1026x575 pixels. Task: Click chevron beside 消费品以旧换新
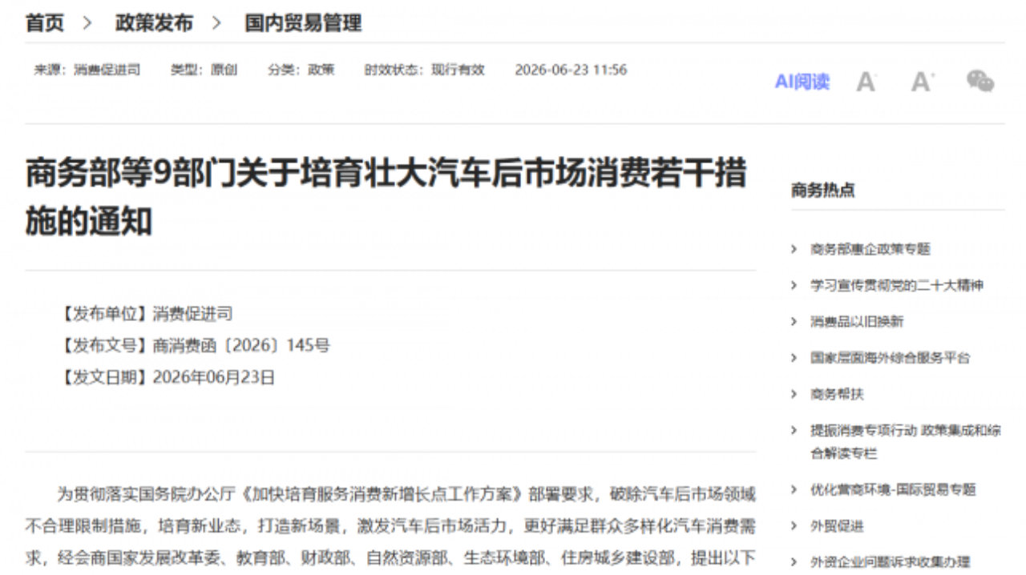click(x=794, y=321)
